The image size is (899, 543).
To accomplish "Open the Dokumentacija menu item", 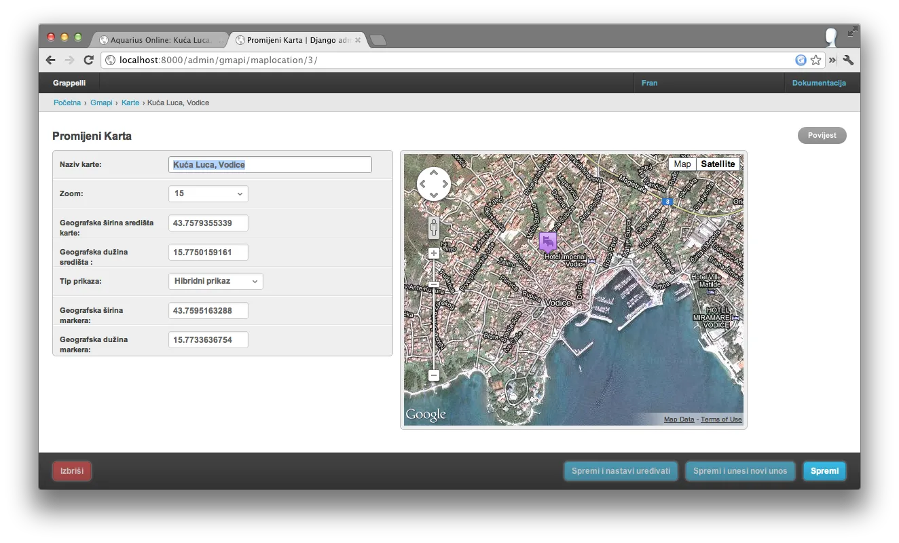I will (819, 83).
